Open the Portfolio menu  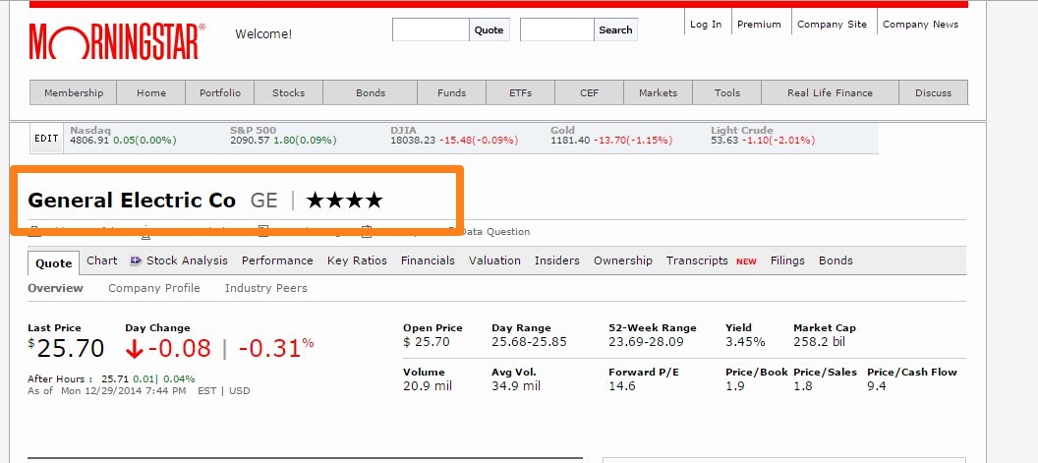point(220,92)
